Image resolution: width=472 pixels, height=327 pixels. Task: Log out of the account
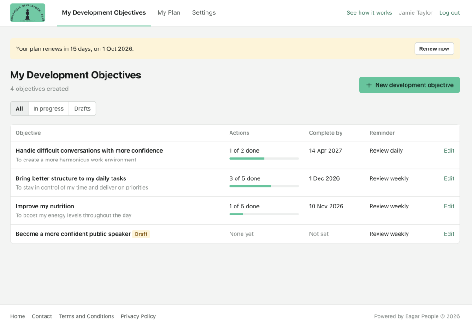449,12
